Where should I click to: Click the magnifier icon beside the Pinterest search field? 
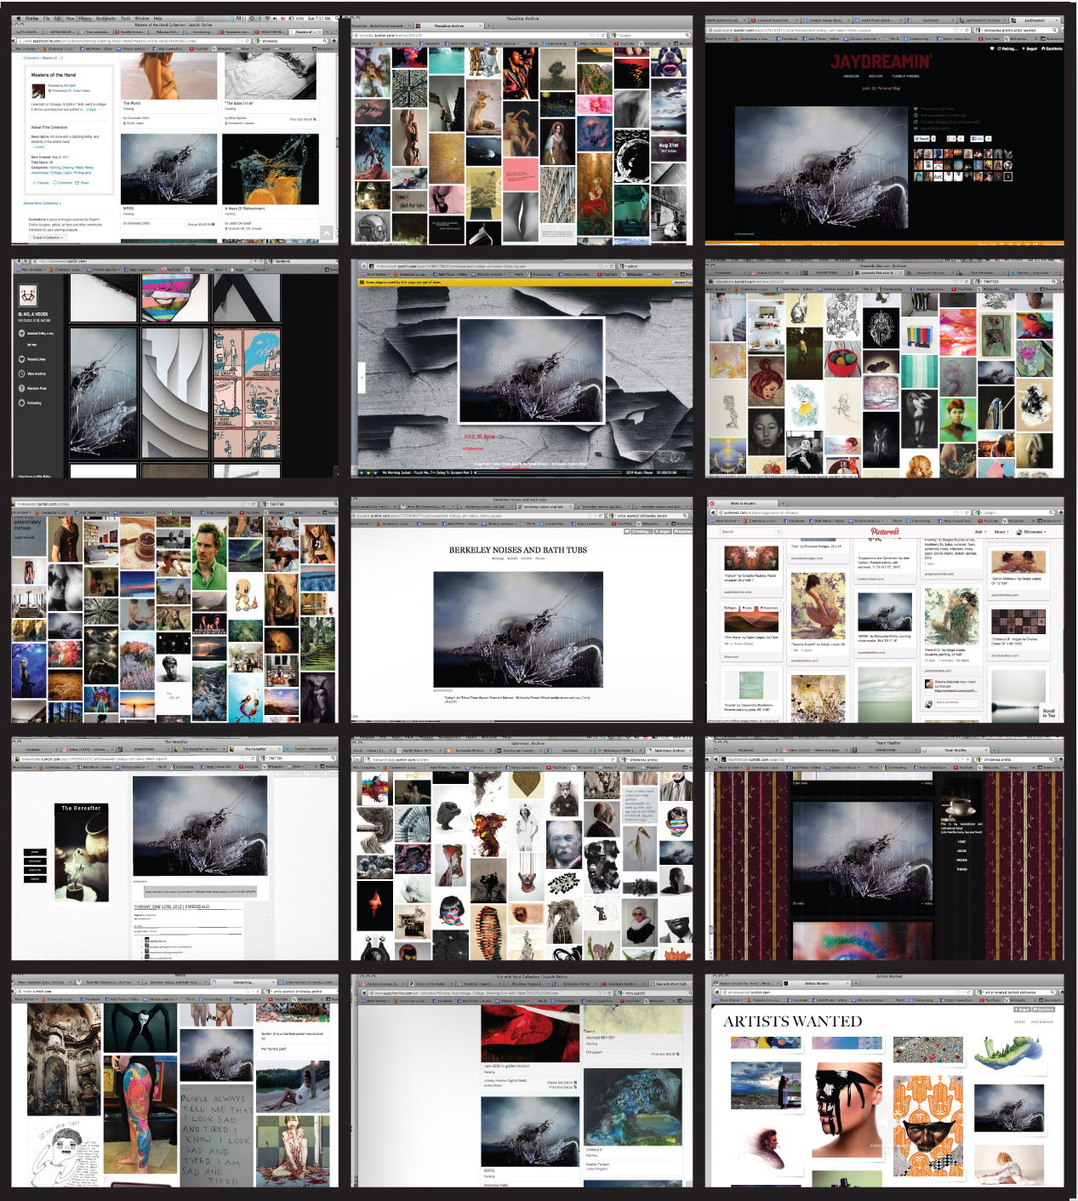[779, 531]
